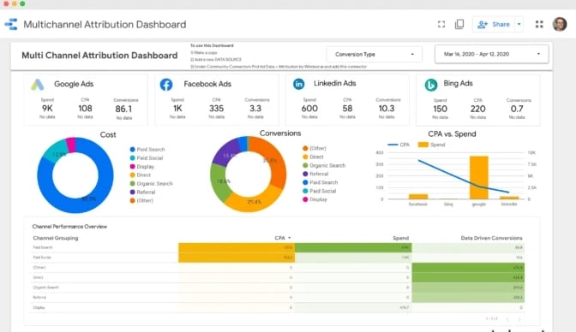Click Paid Social in Conversions legend

[x=319, y=191]
